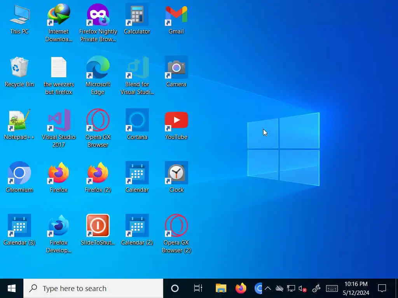Click the 'Type here to search' box
This screenshot has width=398, height=298.
[93, 288]
